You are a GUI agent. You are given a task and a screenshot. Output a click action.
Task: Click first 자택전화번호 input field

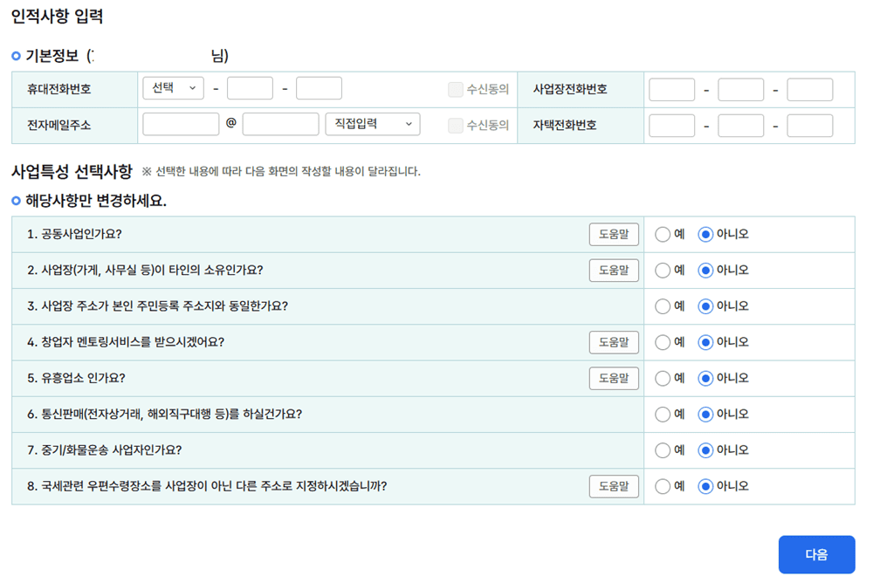click(x=672, y=126)
